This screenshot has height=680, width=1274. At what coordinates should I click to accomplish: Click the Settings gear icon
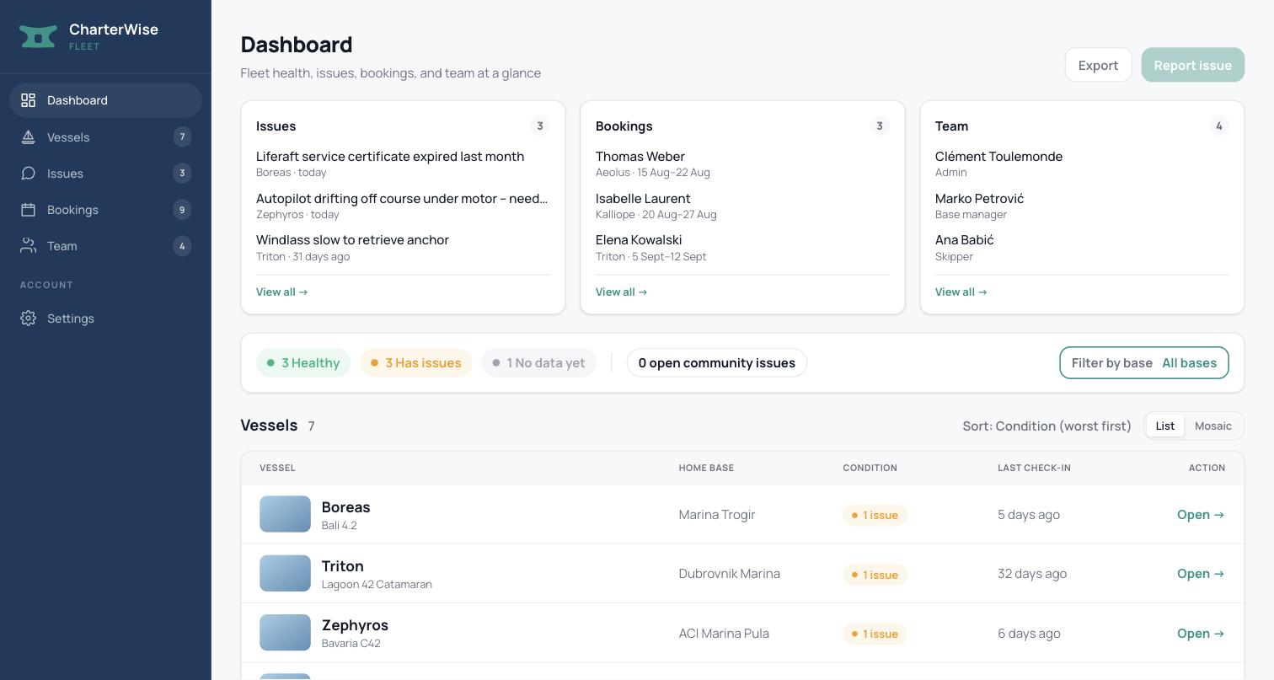click(x=28, y=319)
